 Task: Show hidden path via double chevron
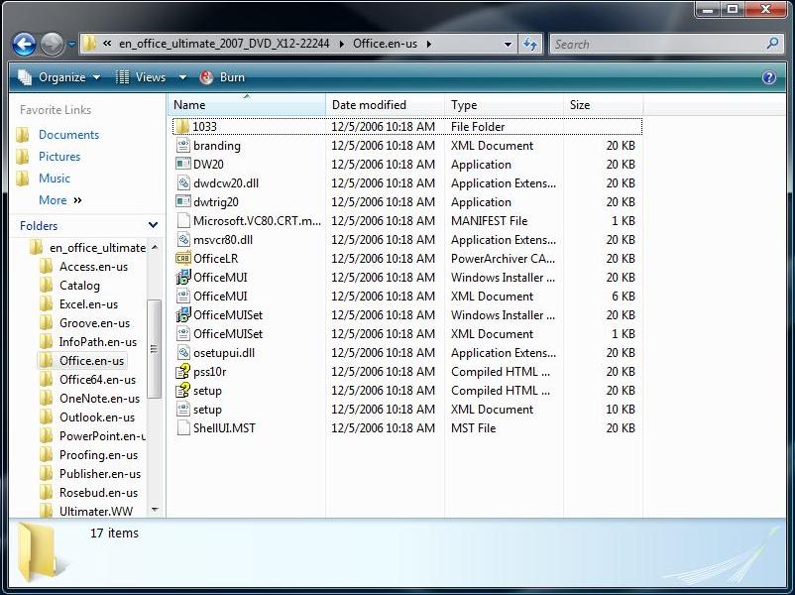click(107, 44)
